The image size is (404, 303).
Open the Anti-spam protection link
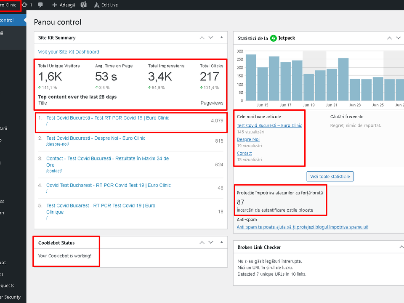pos(302,227)
